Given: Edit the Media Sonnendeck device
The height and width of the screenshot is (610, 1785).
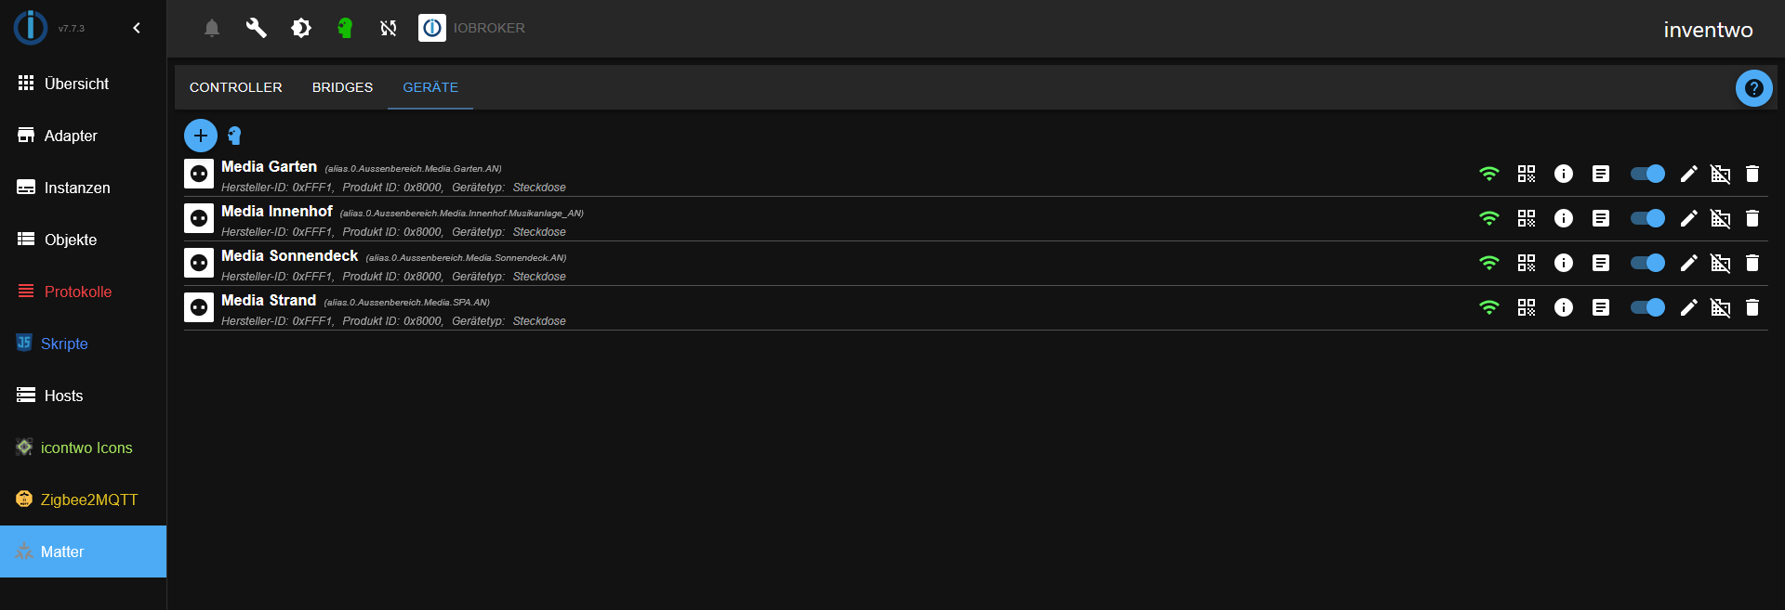Looking at the screenshot, I should pyautogui.click(x=1688, y=263).
